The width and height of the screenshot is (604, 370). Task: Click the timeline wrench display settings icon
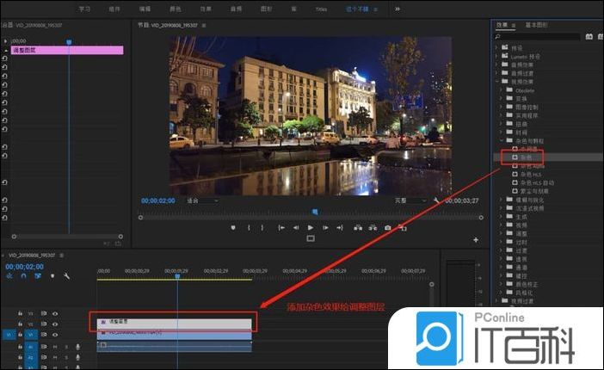pos(65,276)
